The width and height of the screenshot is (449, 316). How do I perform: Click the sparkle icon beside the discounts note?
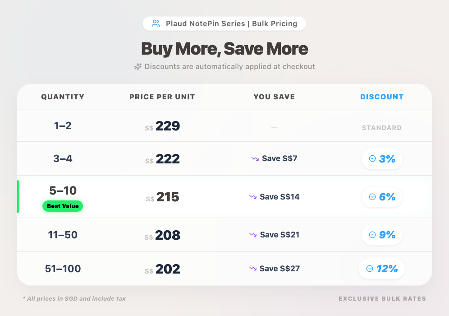(138, 67)
